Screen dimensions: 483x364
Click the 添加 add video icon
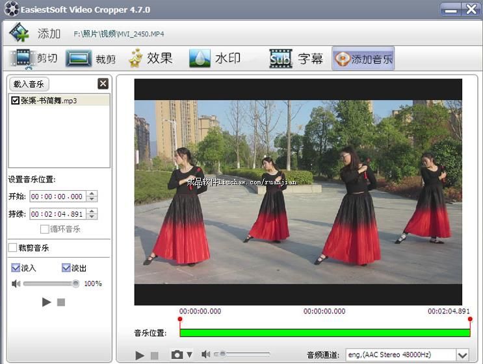click(20, 32)
